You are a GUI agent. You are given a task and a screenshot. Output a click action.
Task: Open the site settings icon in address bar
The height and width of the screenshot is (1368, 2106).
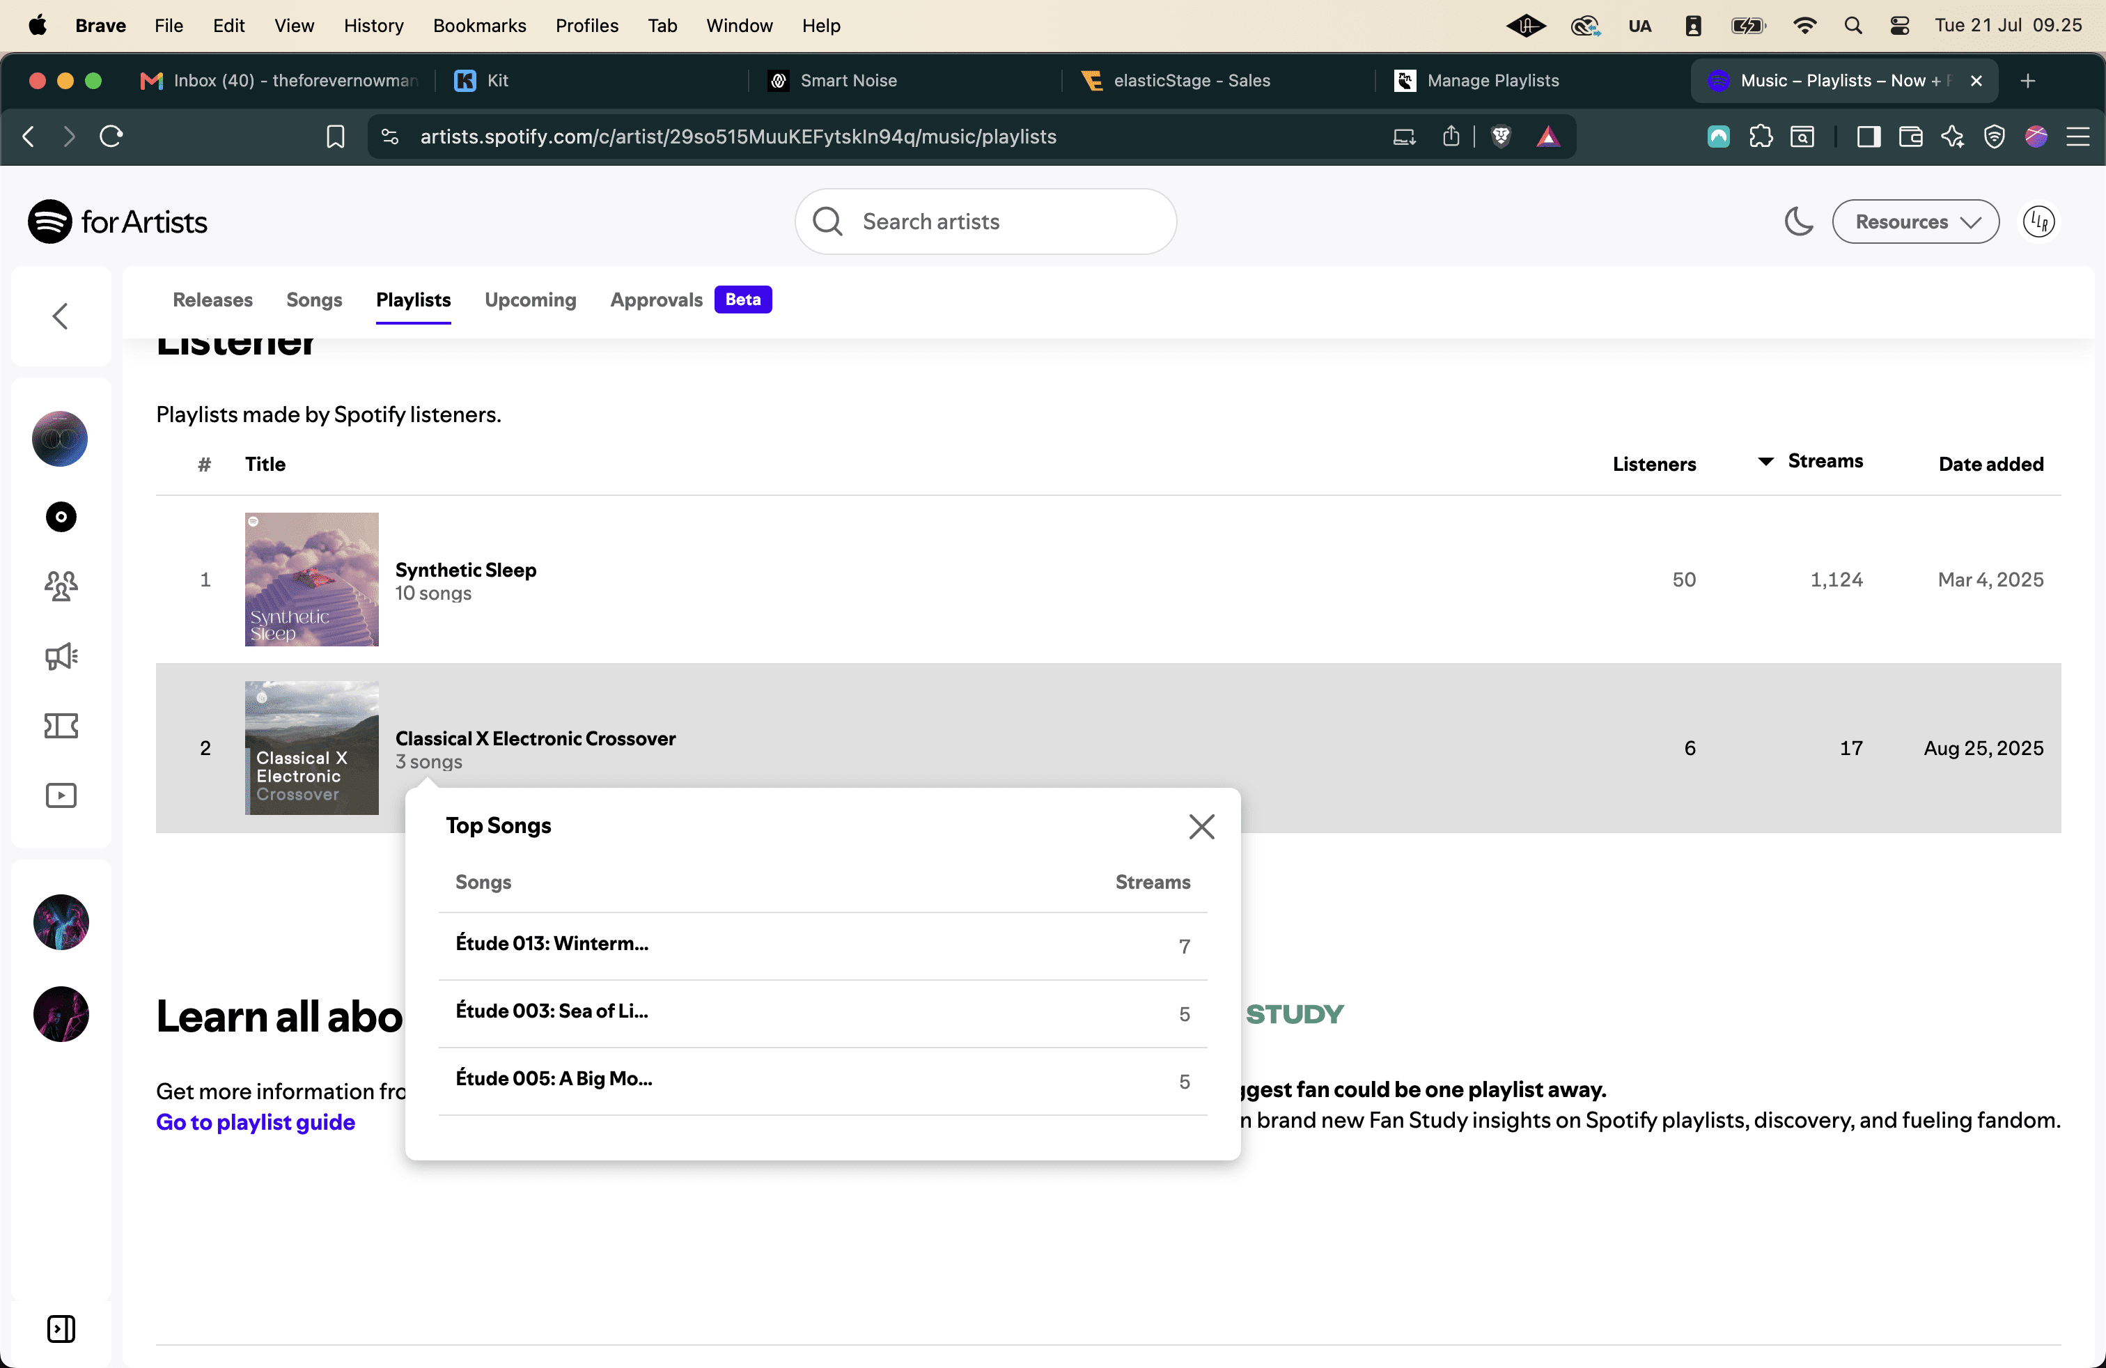point(390,137)
